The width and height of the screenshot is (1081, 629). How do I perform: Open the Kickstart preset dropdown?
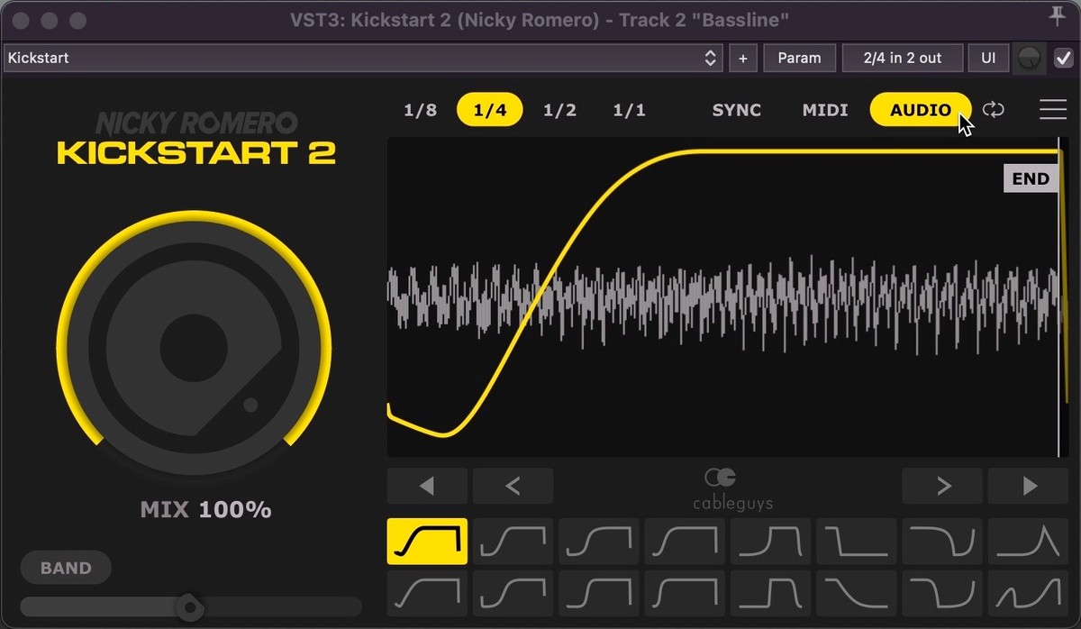point(362,58)
